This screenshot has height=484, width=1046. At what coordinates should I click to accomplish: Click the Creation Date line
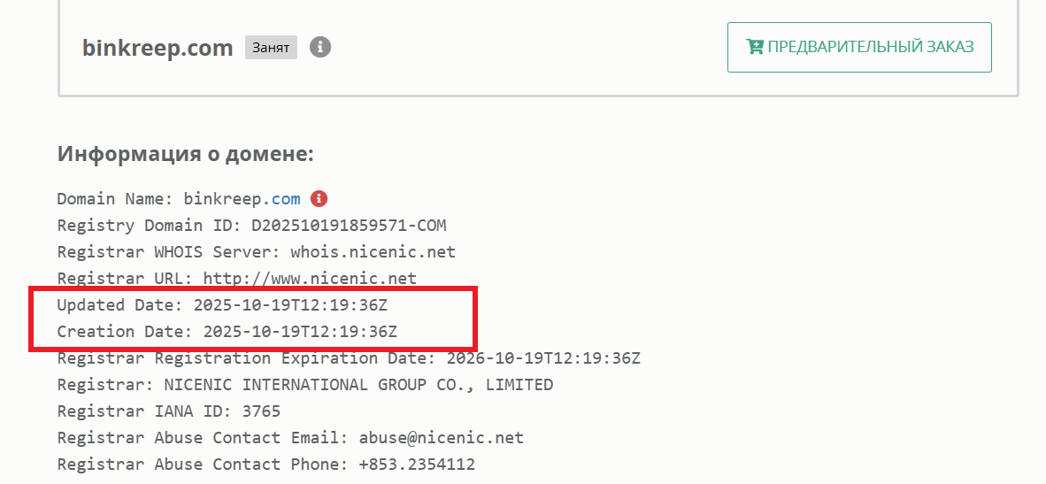pos(227,332)
